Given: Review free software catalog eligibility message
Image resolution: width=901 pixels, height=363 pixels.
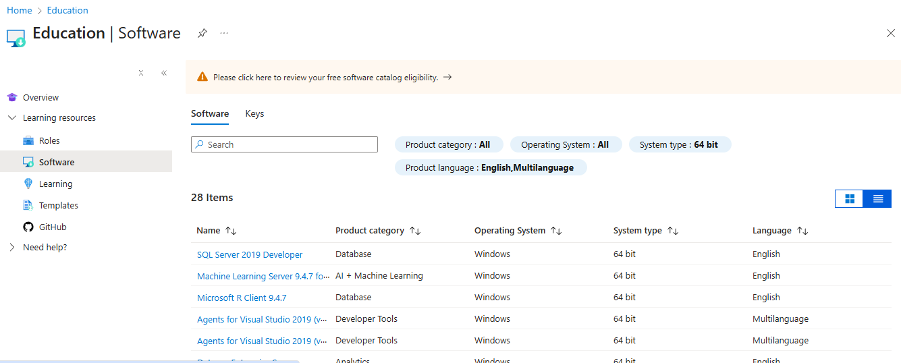Looking at the screenshot, I should (x=325, y=78).
